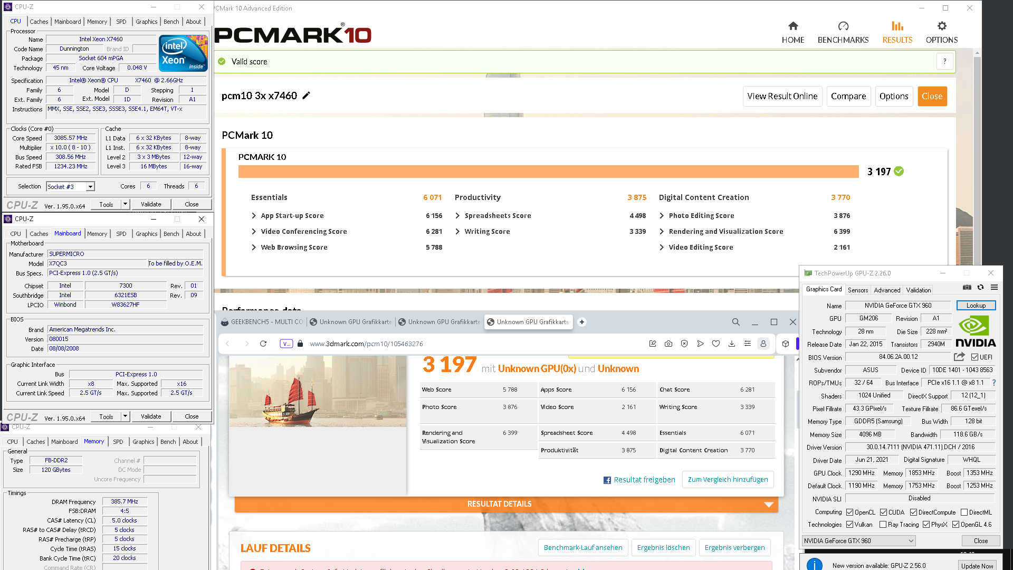
Task: Toggle the CUDA checkbox
Action: pos(883,512)
